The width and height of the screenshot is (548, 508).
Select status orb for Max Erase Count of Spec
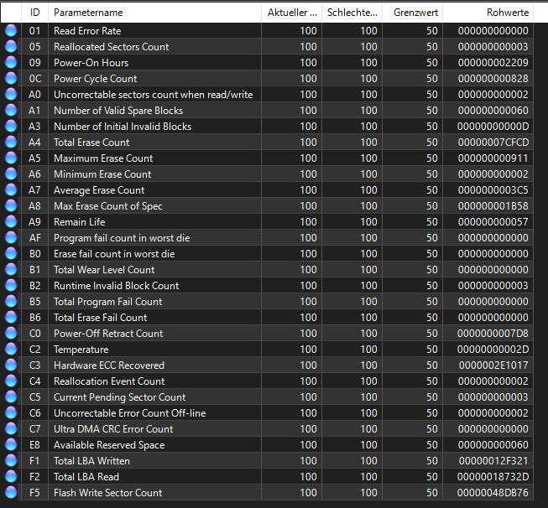tap(11, 205)
